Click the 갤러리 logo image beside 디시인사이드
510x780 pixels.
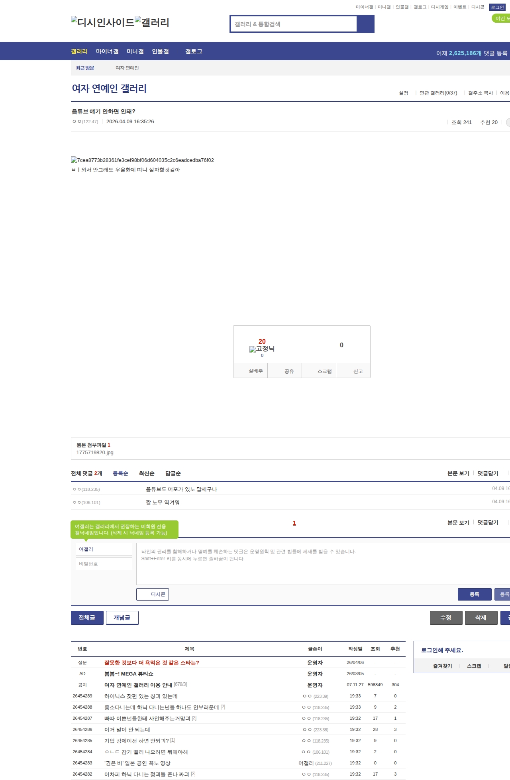click(152, 22)
